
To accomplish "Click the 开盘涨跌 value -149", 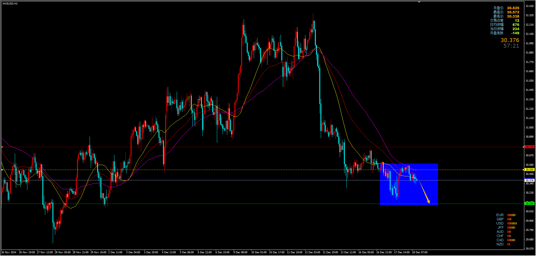I will click(x=515, y=33).
